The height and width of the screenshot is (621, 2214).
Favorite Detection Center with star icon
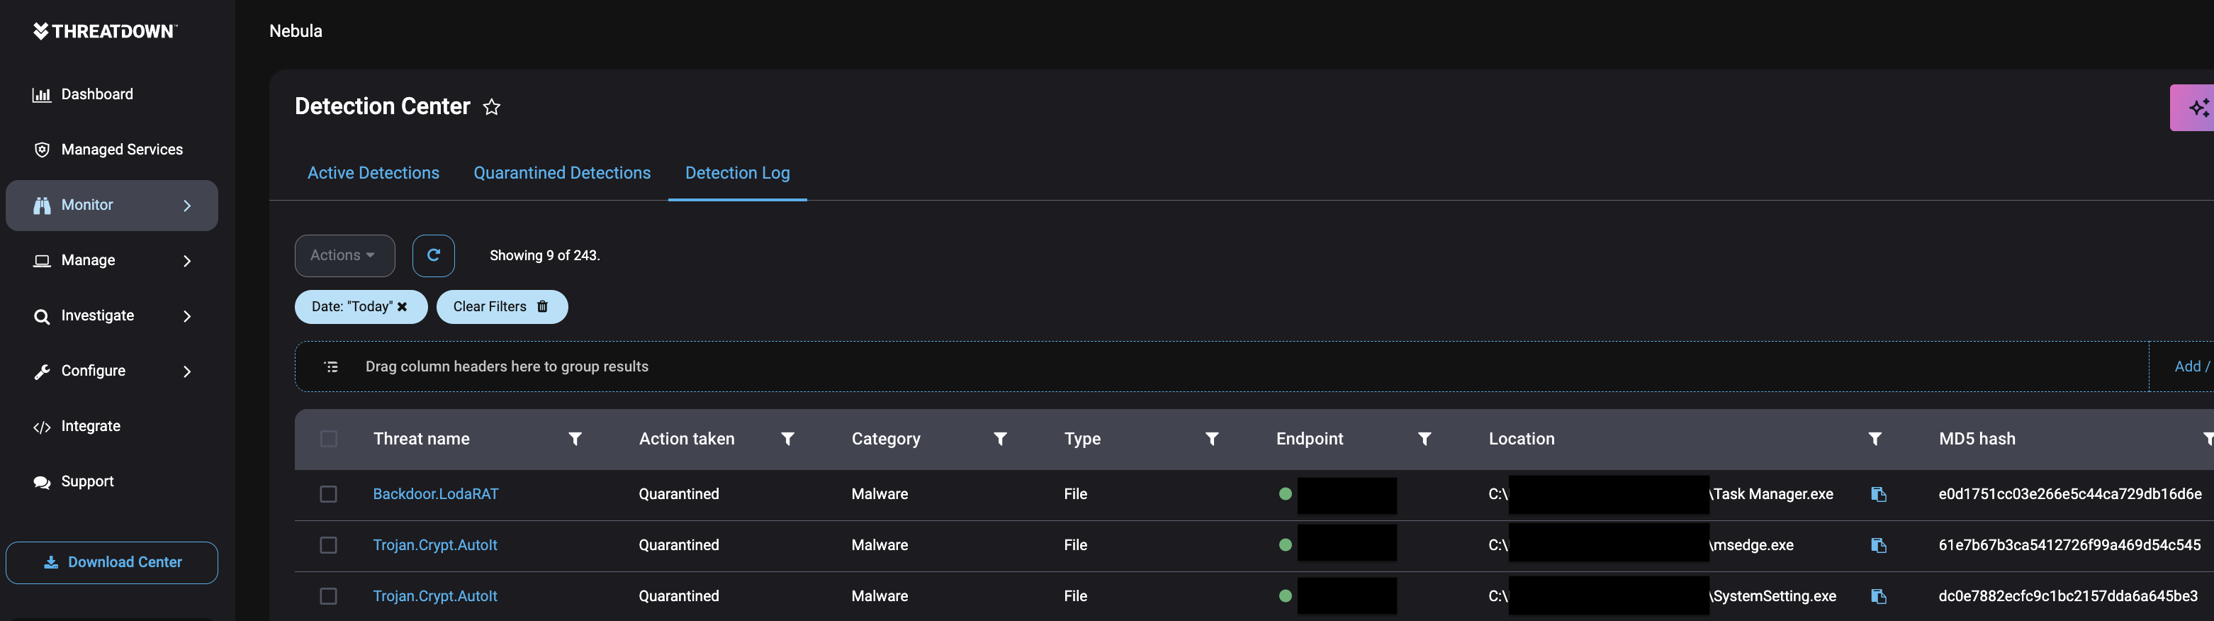[492, 106]
